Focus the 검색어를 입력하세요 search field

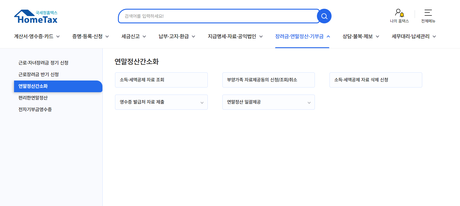click(x=218, y=16)
